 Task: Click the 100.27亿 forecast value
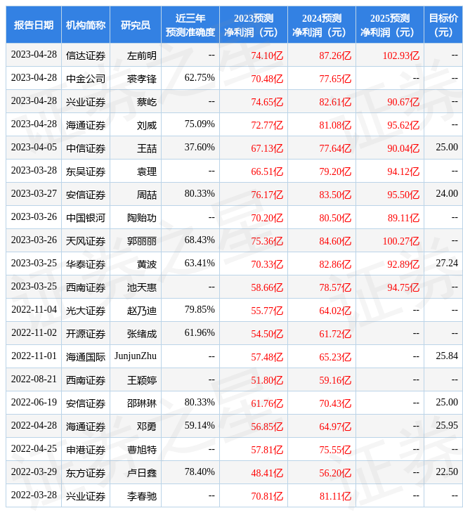401,242
